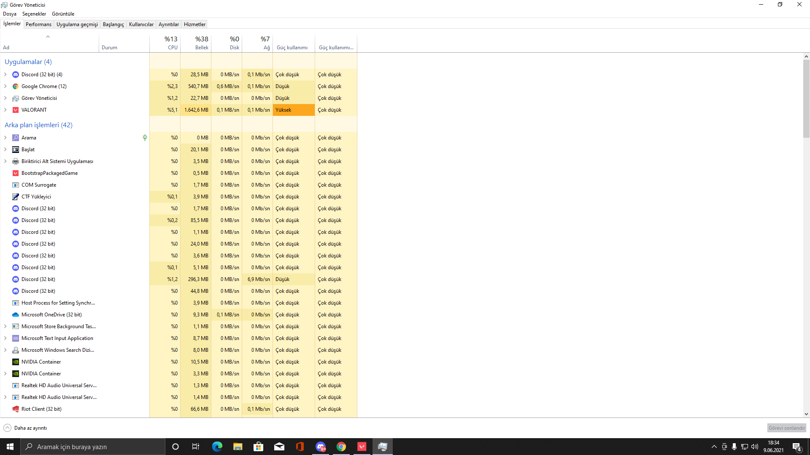The image size is (810, 455).
Task: Expand Biriktirici Alt Sistemi Uygulaması entry
Action: [5, 161]
